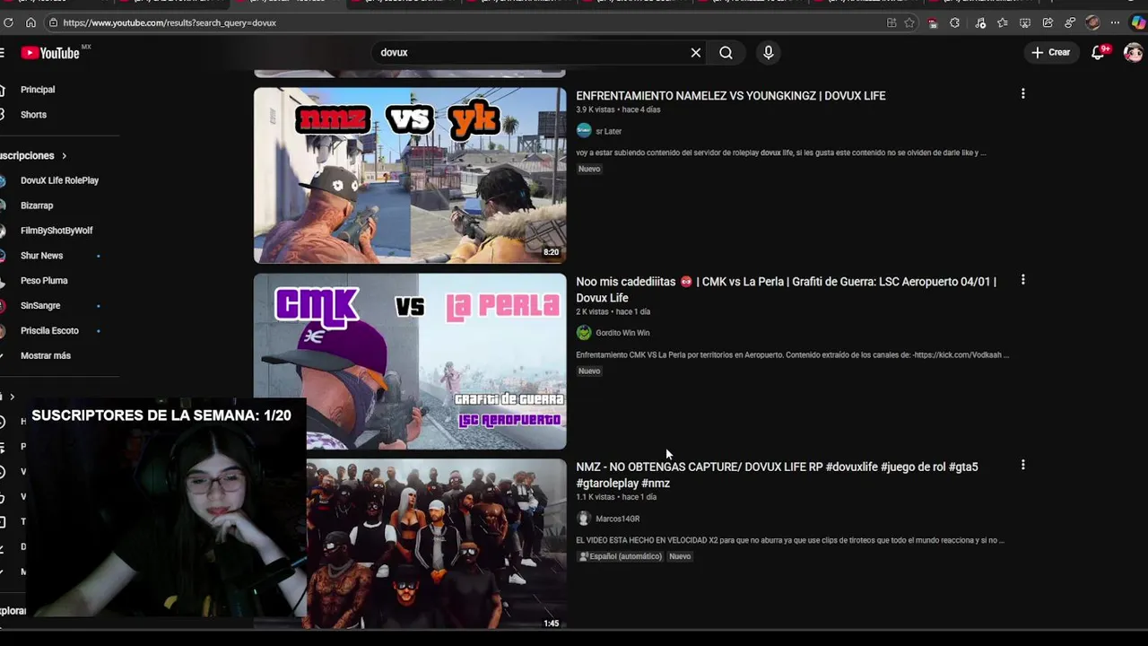The image size is (1148, 646).
Task: Click the screenshot capture icon in toolbar
Action: point(1025,22)
